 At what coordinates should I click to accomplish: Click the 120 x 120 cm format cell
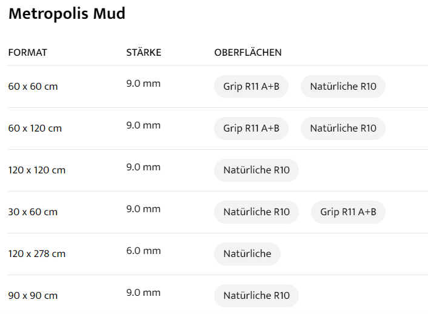[37, 170]
